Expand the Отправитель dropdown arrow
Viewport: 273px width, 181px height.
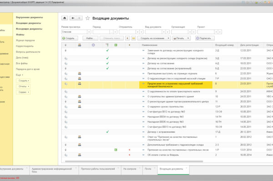tap(137, 32)
